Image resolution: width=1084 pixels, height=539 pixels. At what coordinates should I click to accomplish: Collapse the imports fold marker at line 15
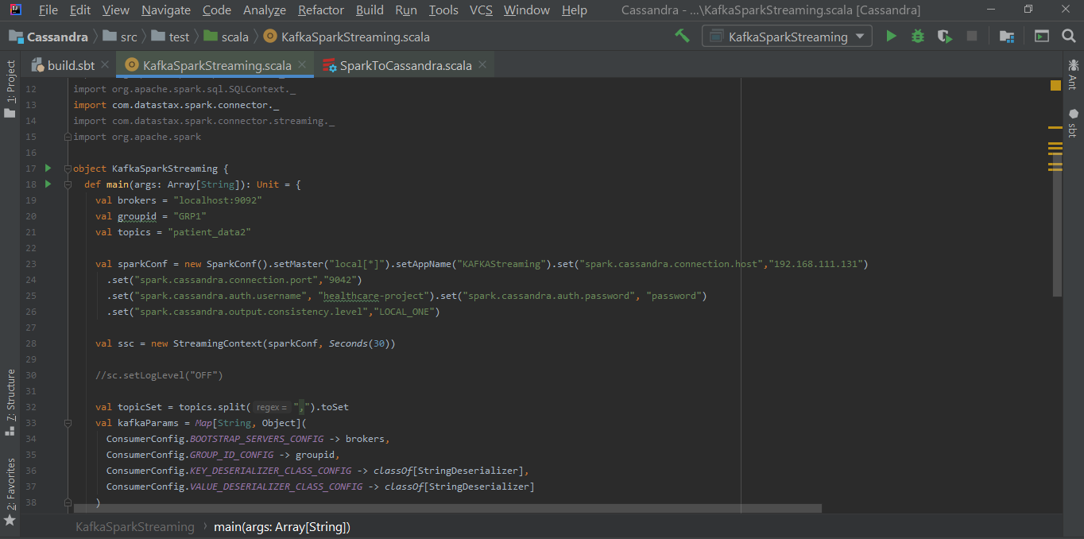pyautogui.click(x=68, y=137)
